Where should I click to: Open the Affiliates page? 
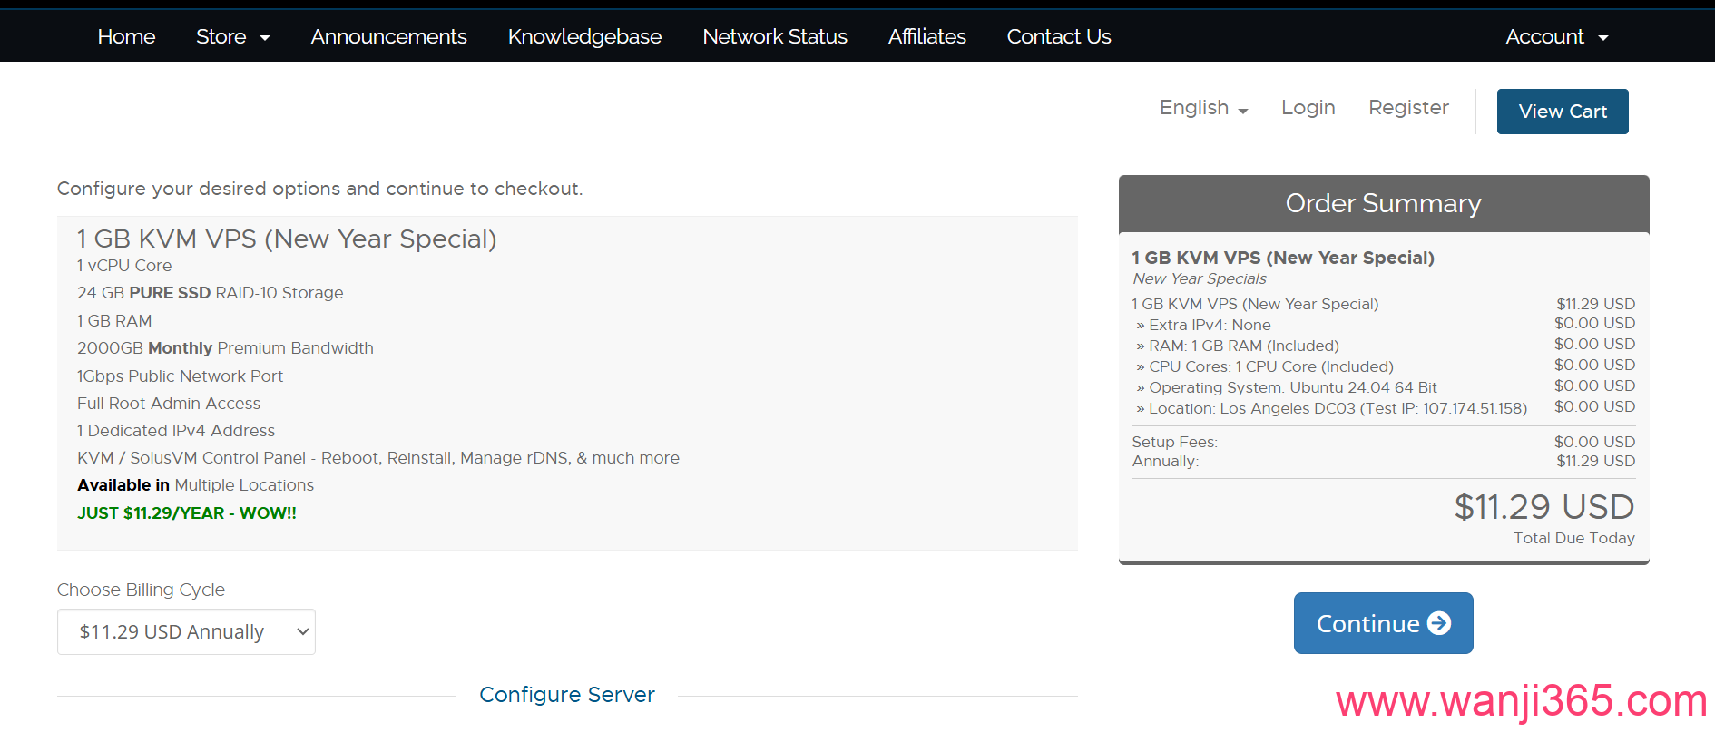click(926, 36)
